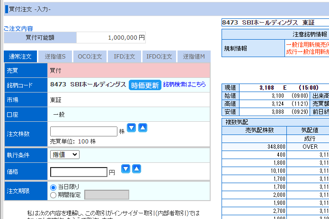Focus the 注文株数 quantity input field
Screen dimensions: 329x219
click(x=84, y=131)
